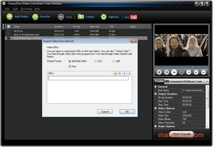Collapse the Video Options section
This screenshot has height=147, width=213.
pyautogui.click(x=156, y=108)
